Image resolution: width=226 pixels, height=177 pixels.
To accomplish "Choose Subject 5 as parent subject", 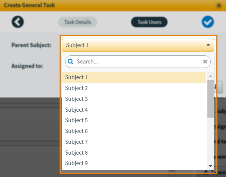I will (134, 120).
